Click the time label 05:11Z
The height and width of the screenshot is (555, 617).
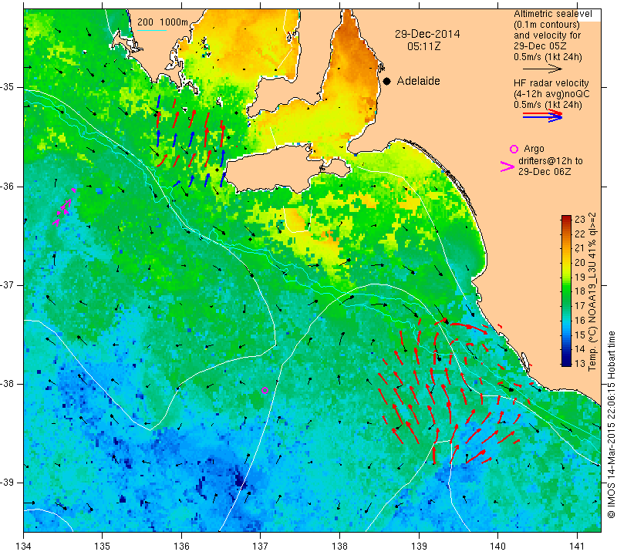pyautogui.click(x=423, y=46)
